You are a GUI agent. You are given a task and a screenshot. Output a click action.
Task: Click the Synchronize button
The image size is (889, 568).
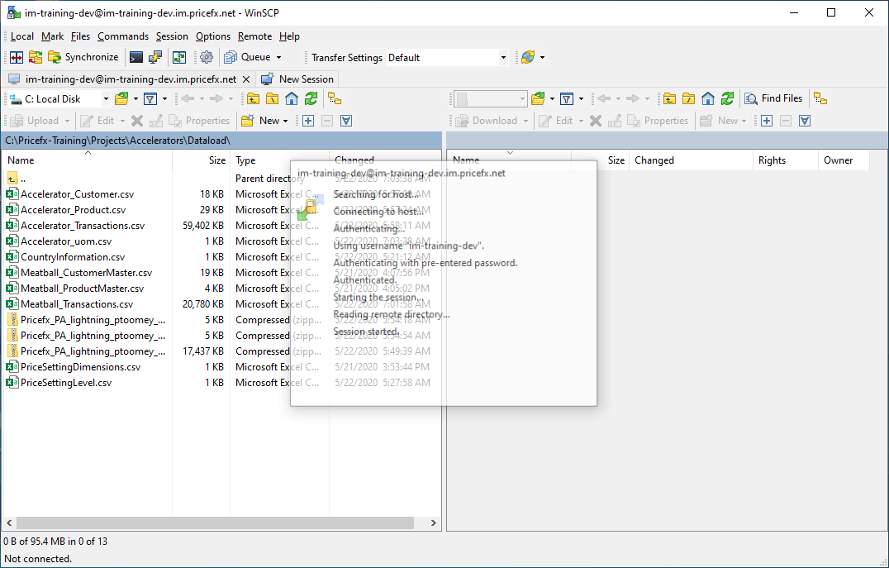pyautogui.click(x=83, y=57)
